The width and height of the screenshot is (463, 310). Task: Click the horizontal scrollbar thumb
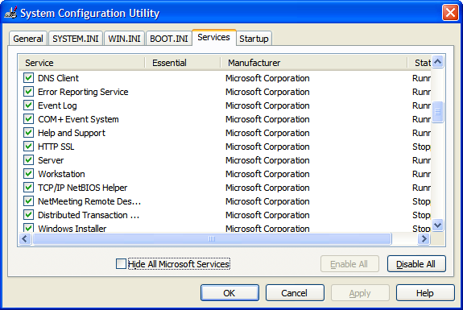pos(212,238)
